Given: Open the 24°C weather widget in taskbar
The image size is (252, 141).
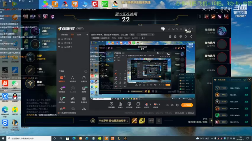Looking at the screenshot, I should coord(203,138).
